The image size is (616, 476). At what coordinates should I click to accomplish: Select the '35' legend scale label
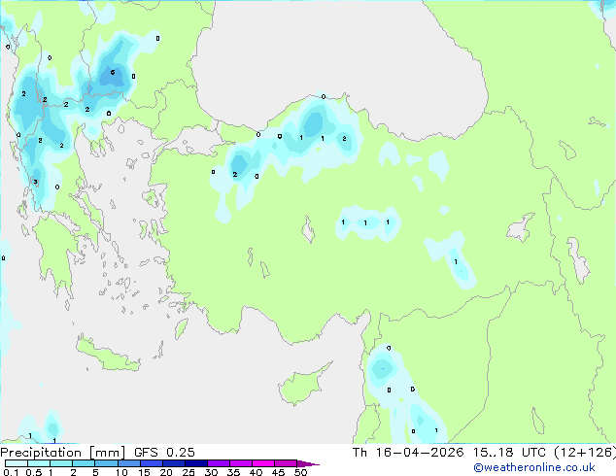click(x=233, y=472)
